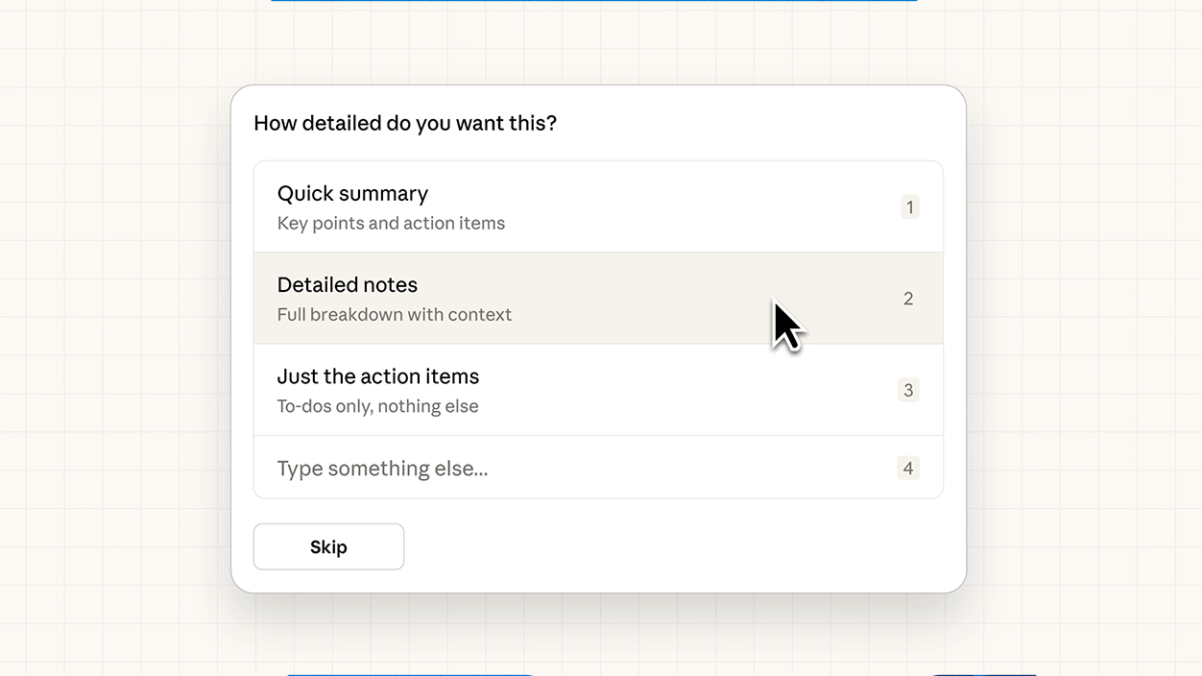Click the 'Full breakdown with context' description
Screen dimensions: 1202x676
[394, 315]
